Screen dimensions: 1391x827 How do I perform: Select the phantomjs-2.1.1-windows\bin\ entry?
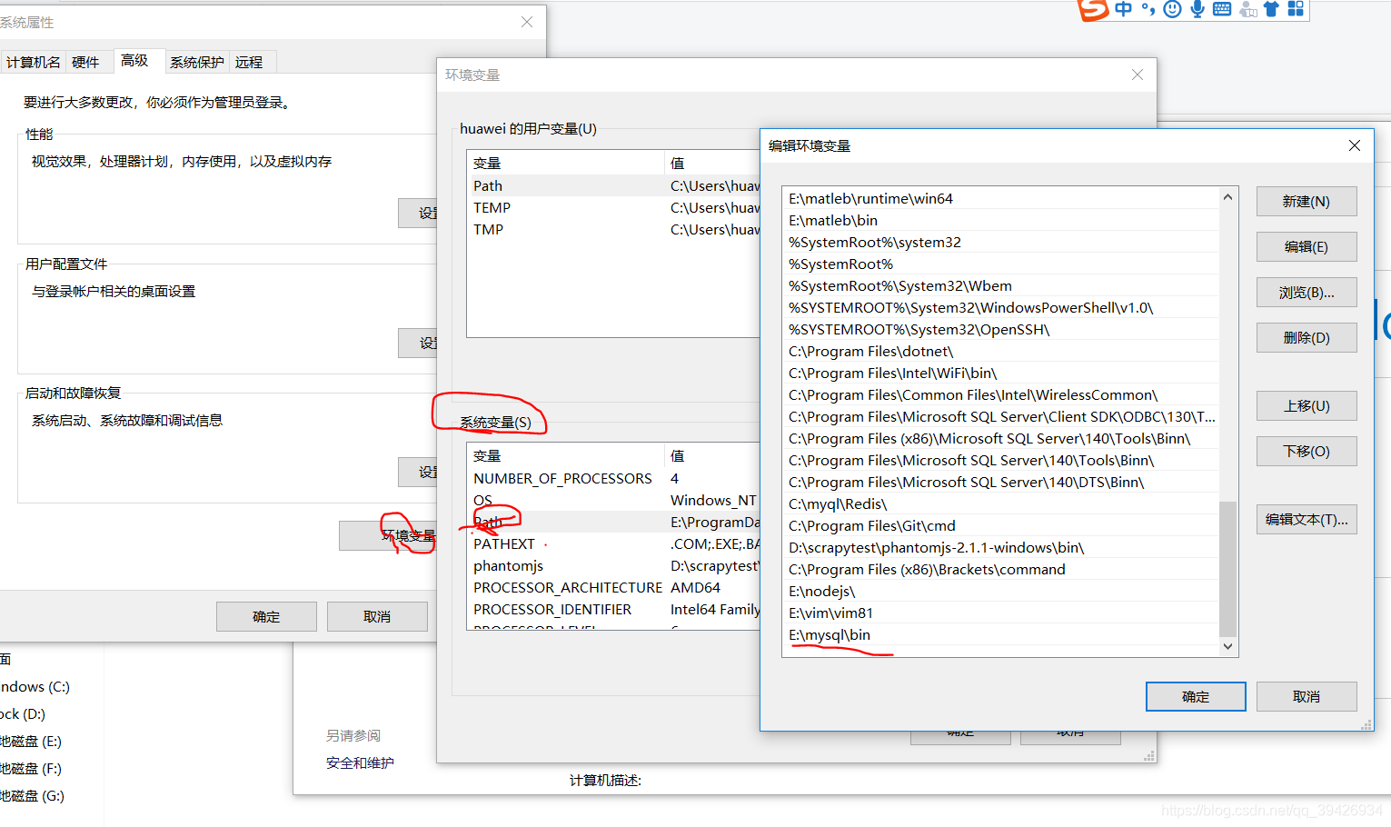click(x=1000, y=547)
